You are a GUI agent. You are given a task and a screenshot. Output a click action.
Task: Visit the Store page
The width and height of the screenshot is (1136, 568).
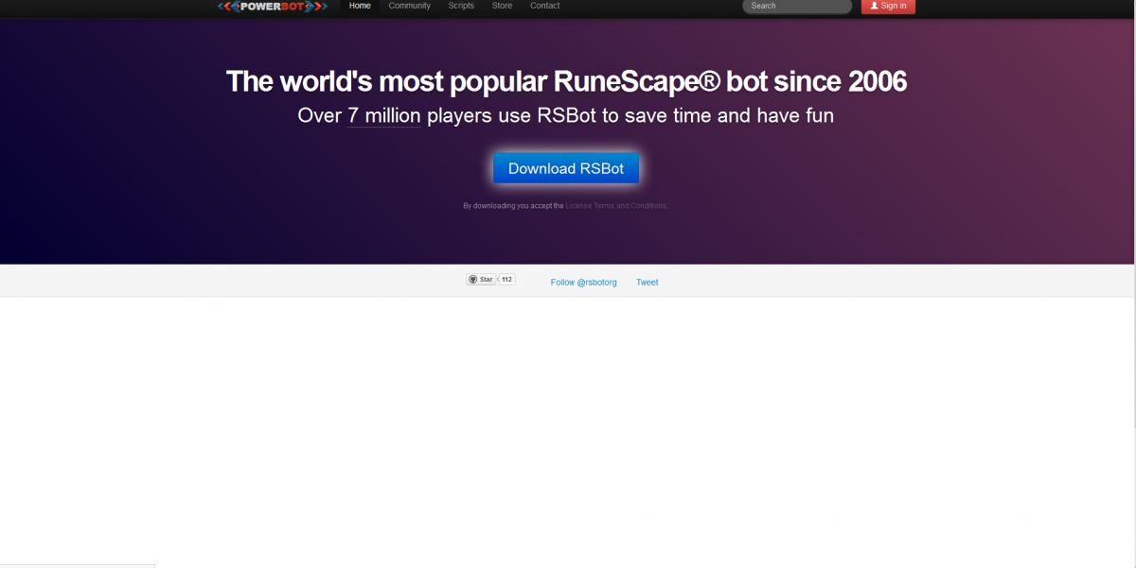tap(502, 6)
